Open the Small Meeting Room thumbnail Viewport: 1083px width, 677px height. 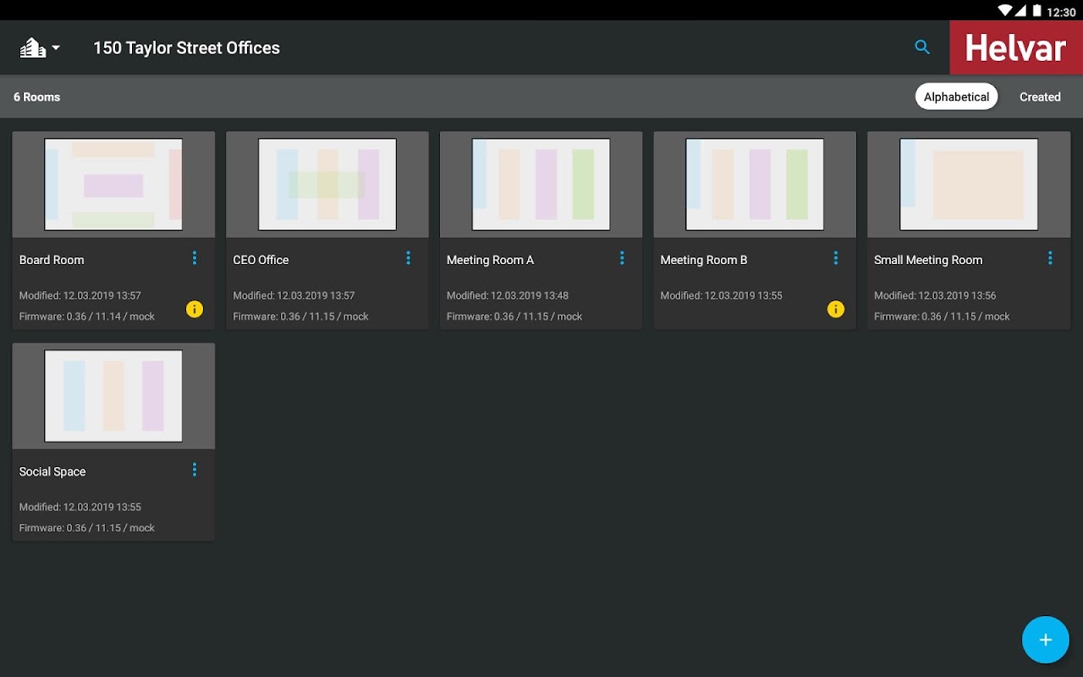(x=969, y=184)
